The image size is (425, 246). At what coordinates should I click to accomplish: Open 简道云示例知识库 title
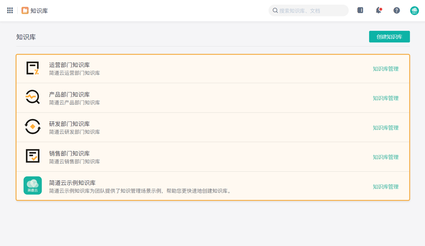coord(72,183)
